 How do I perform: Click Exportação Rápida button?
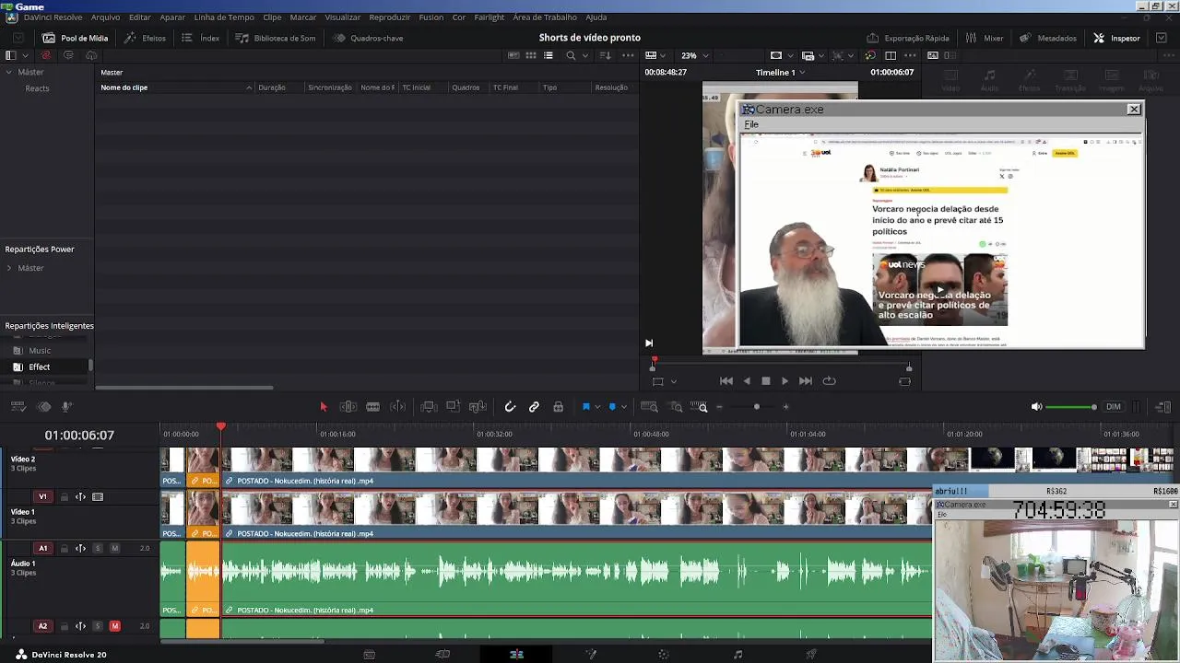click(x=907, y=38)
